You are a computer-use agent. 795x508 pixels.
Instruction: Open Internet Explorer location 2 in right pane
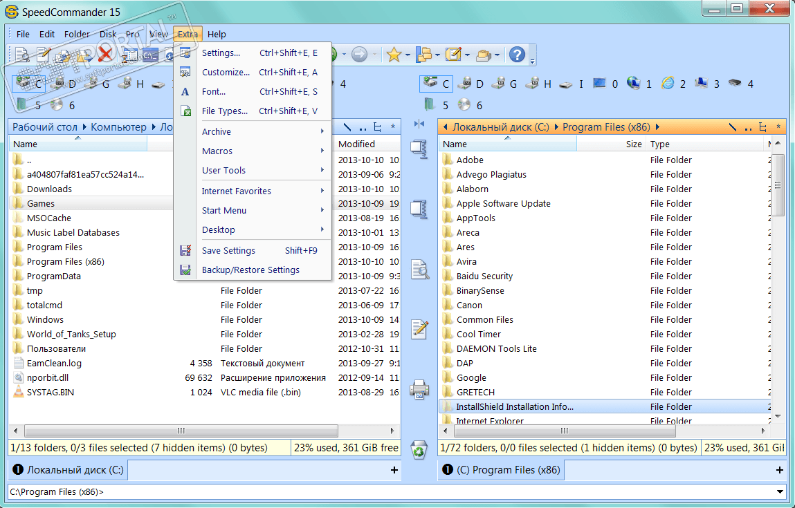tap(674, 84)
